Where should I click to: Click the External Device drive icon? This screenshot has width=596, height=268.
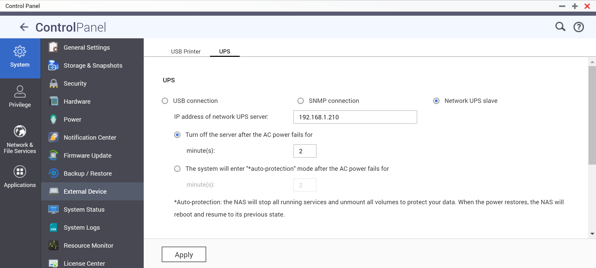click(x=53, y=191)
